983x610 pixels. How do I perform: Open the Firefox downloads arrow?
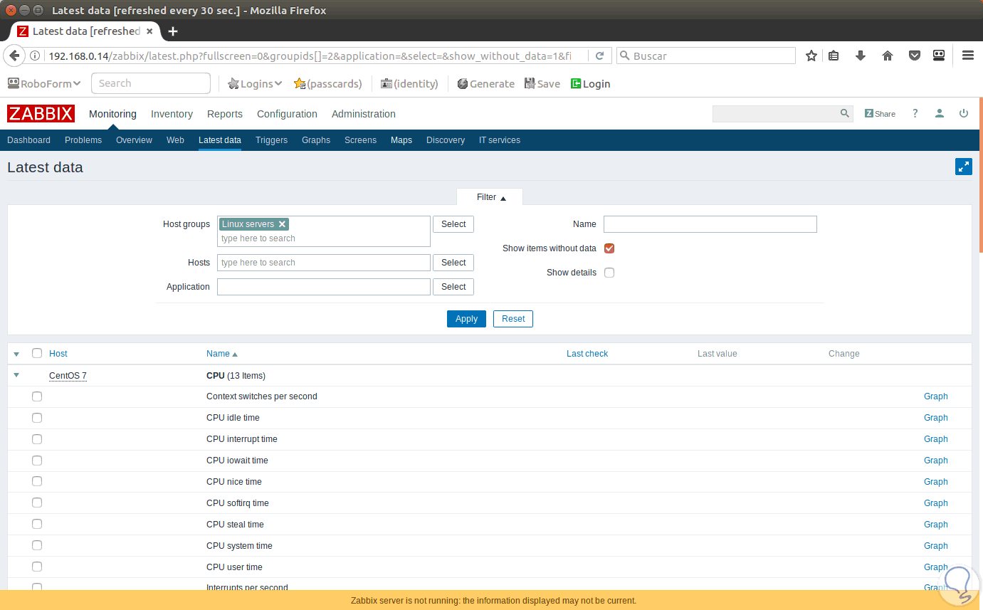click(861, 56)
